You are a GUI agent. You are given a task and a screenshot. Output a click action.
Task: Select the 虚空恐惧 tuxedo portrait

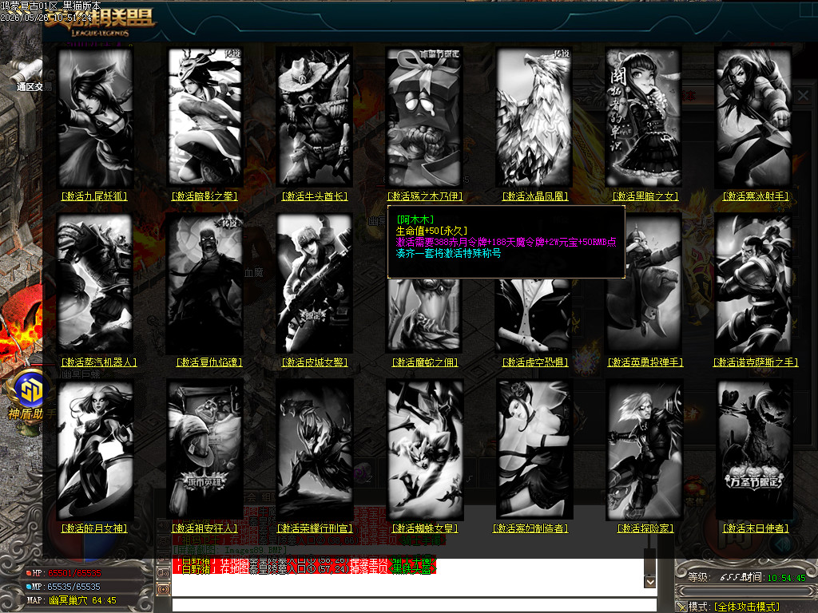click(534, 315)
